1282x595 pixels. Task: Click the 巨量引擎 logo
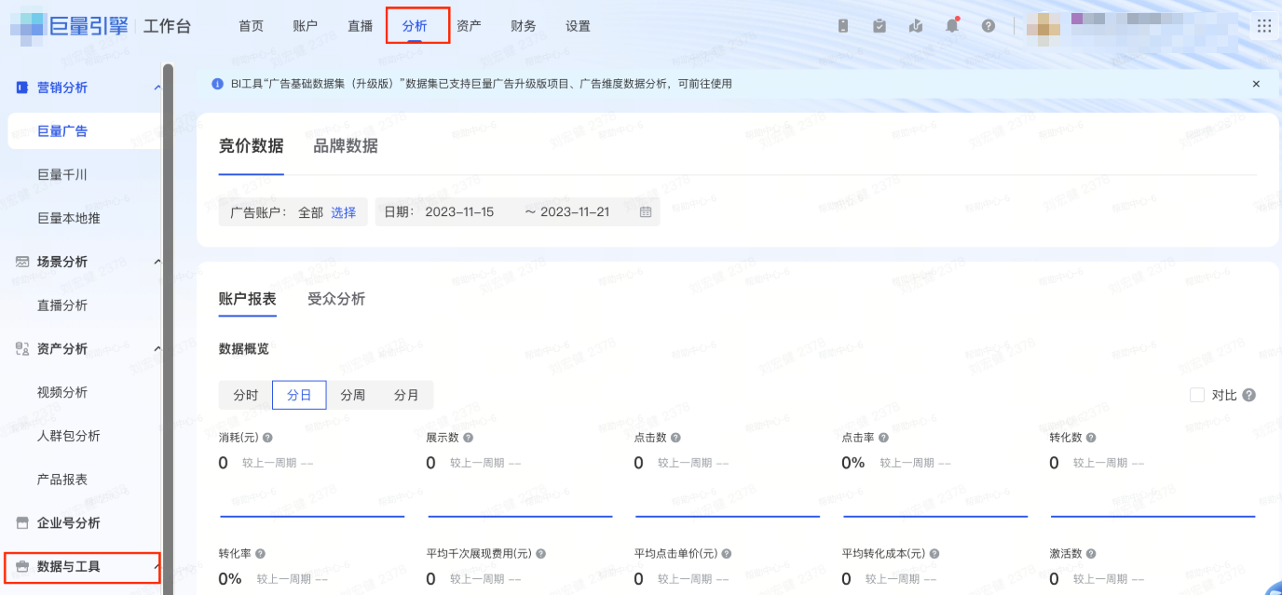coord(70,26)
